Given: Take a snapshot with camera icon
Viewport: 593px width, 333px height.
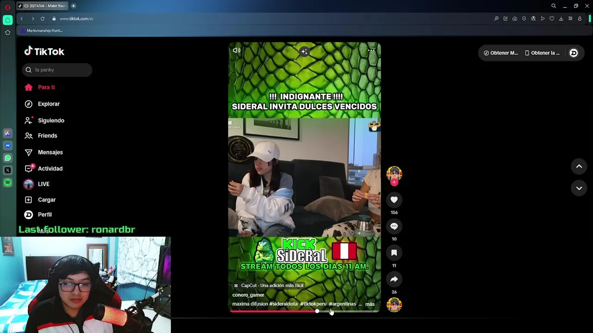Looking at the screenshot, I should pyautogui.click(x=515, y=18).
